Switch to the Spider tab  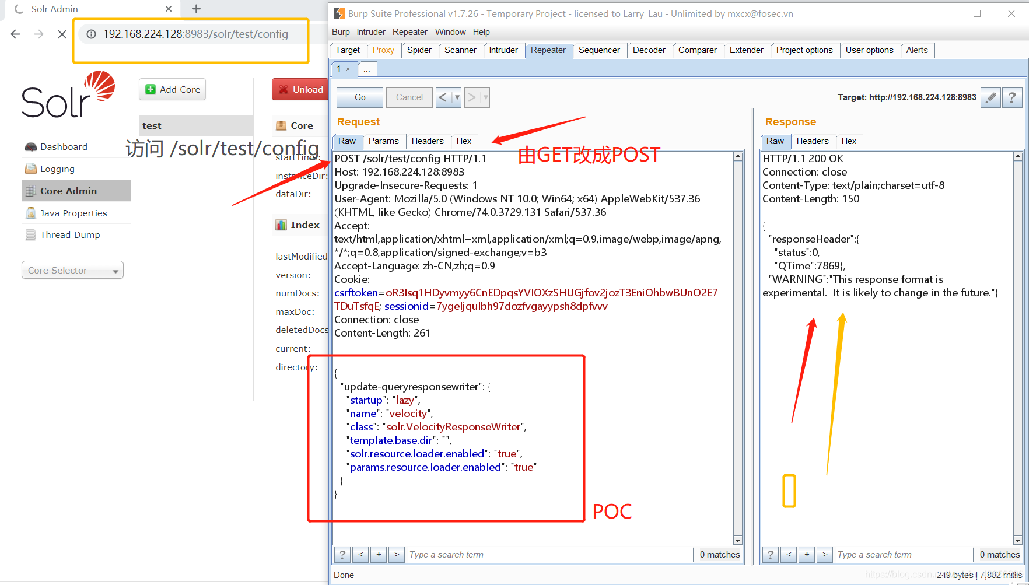419,50
